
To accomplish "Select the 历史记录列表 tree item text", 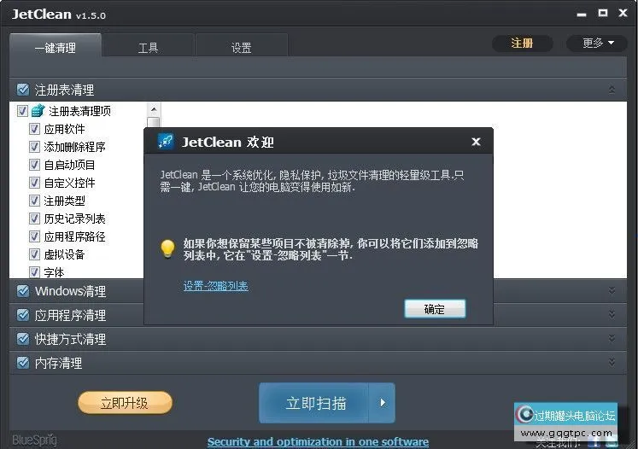I will pos(75,219).
